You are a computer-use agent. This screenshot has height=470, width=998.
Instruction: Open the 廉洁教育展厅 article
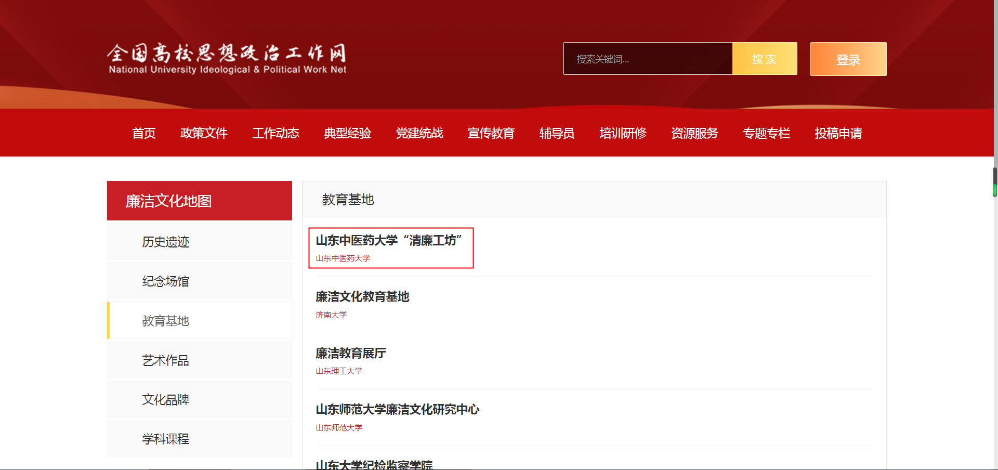(351, 354)
